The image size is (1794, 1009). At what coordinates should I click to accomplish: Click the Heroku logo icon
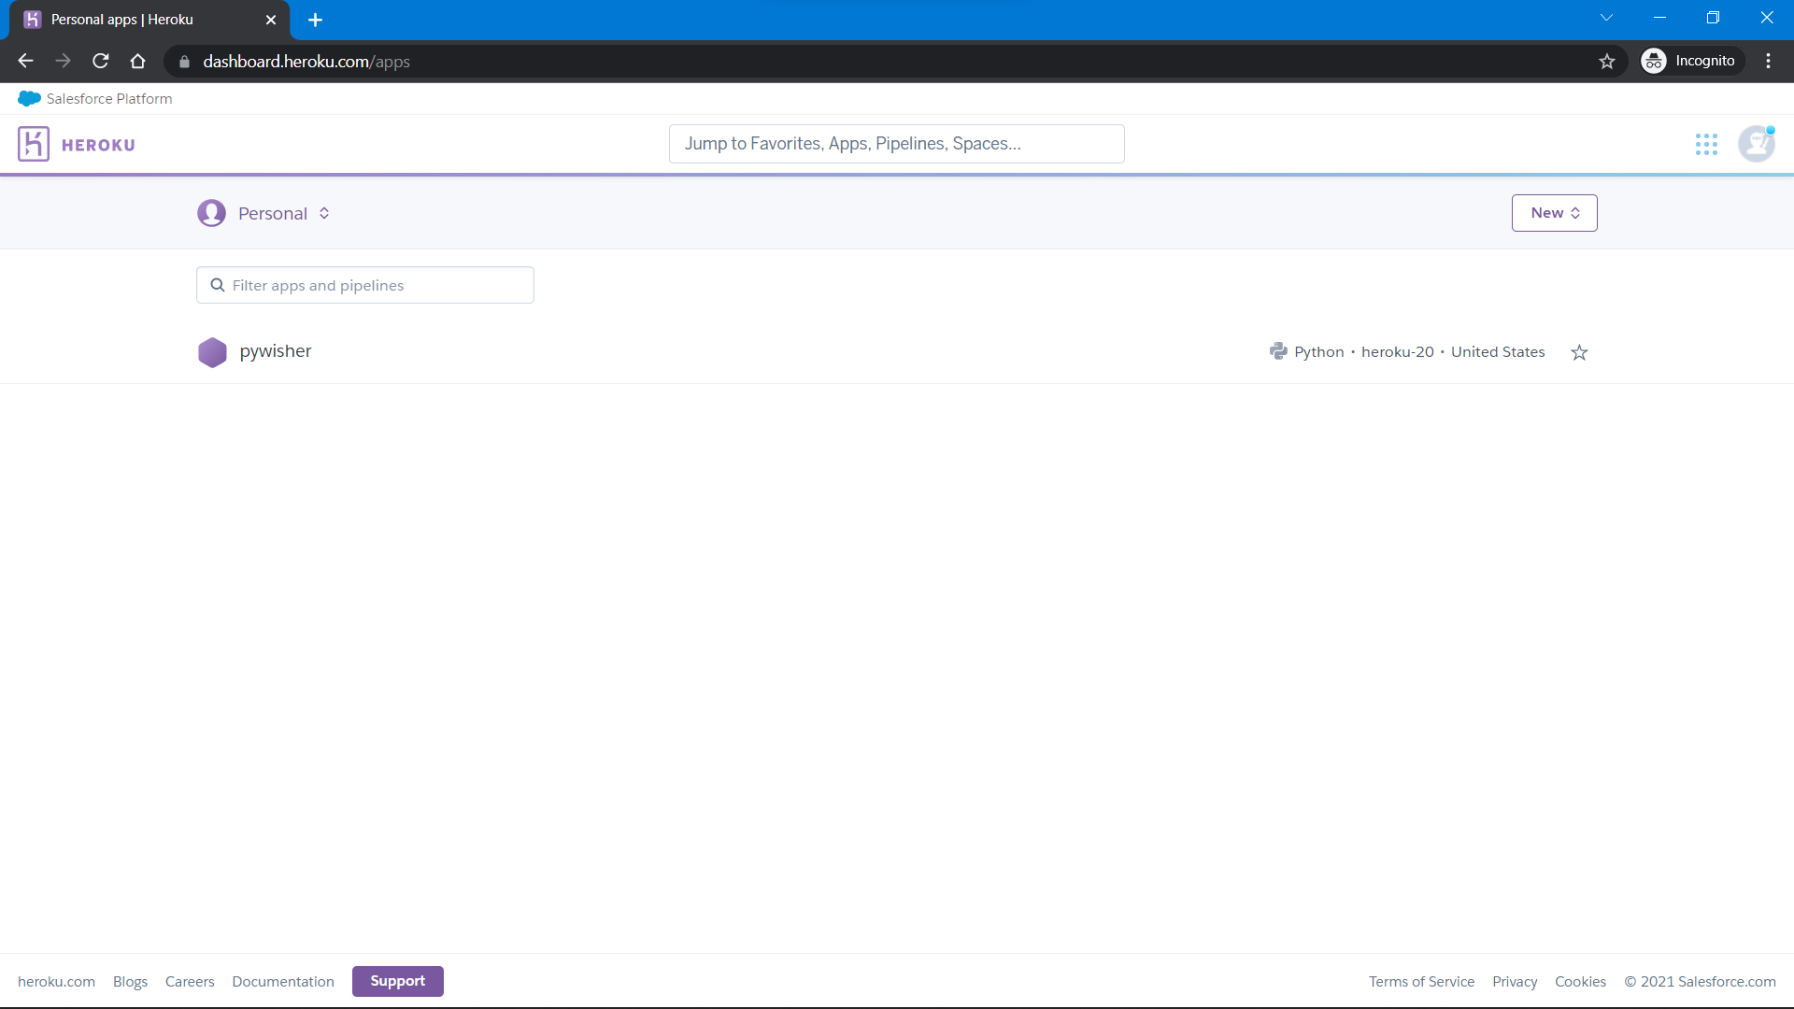pyautogui.click(x=34, y=144)
